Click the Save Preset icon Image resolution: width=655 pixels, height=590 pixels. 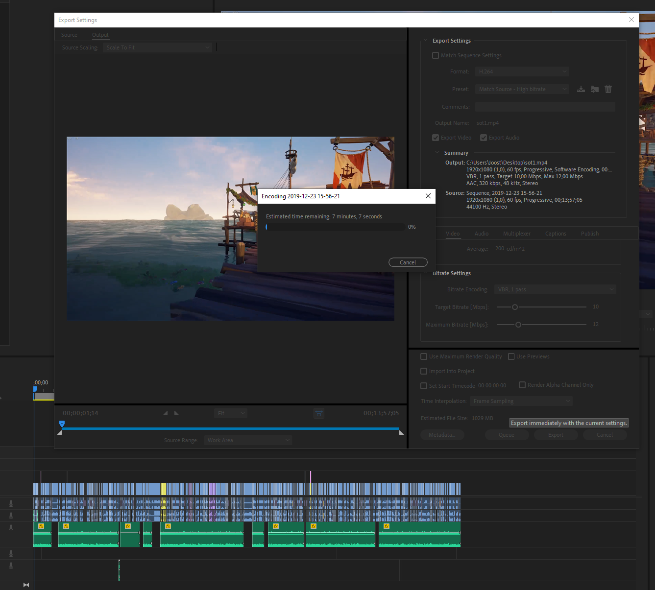[x=581, y=89]
